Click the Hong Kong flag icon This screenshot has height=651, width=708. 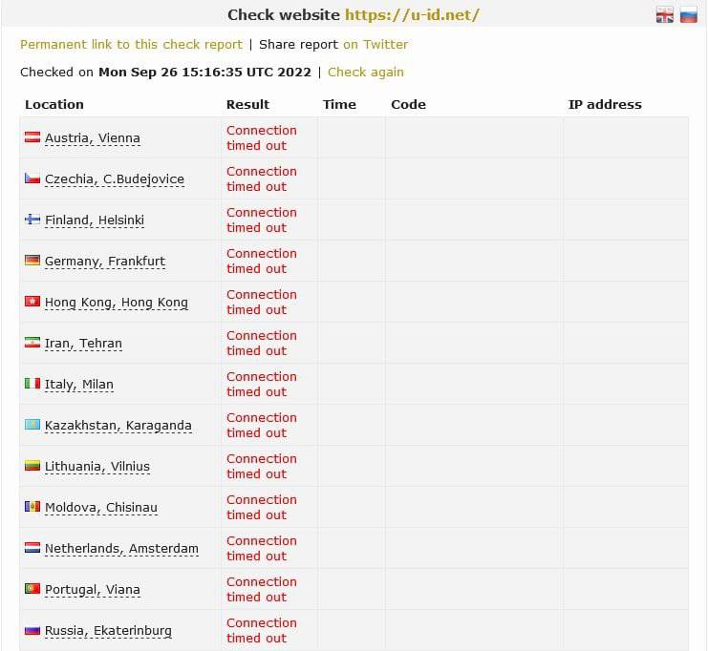(32, 302)
